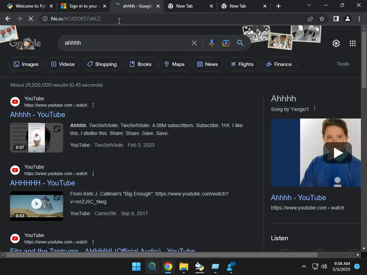Bookmark this tab with the star icon
Viewport: 367px width, 275px height.
322,19
